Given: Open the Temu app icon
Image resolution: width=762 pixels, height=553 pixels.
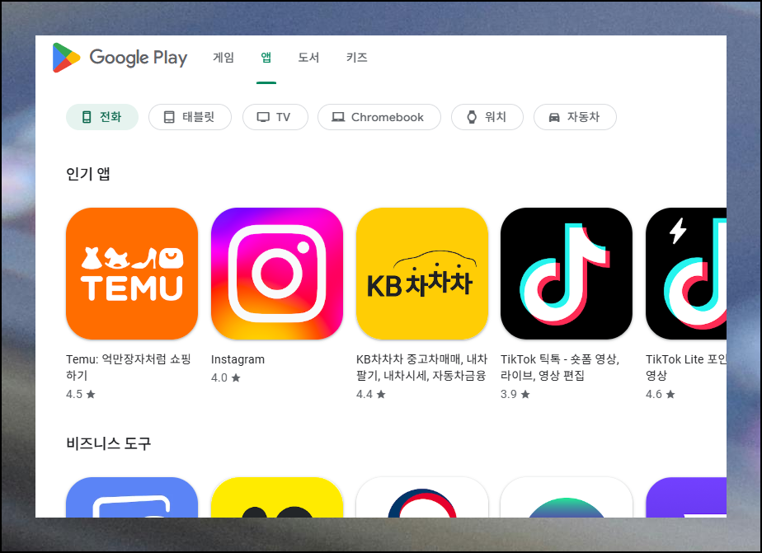Looking at the screenshot, I should coord(132,274).
